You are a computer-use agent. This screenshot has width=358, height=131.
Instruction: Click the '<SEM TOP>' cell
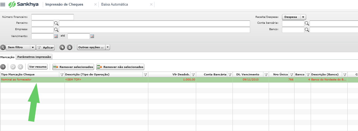[x=106, y=80]
